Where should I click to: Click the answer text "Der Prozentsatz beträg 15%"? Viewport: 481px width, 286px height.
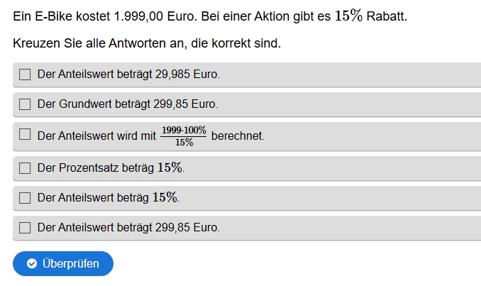click(111, 168)
